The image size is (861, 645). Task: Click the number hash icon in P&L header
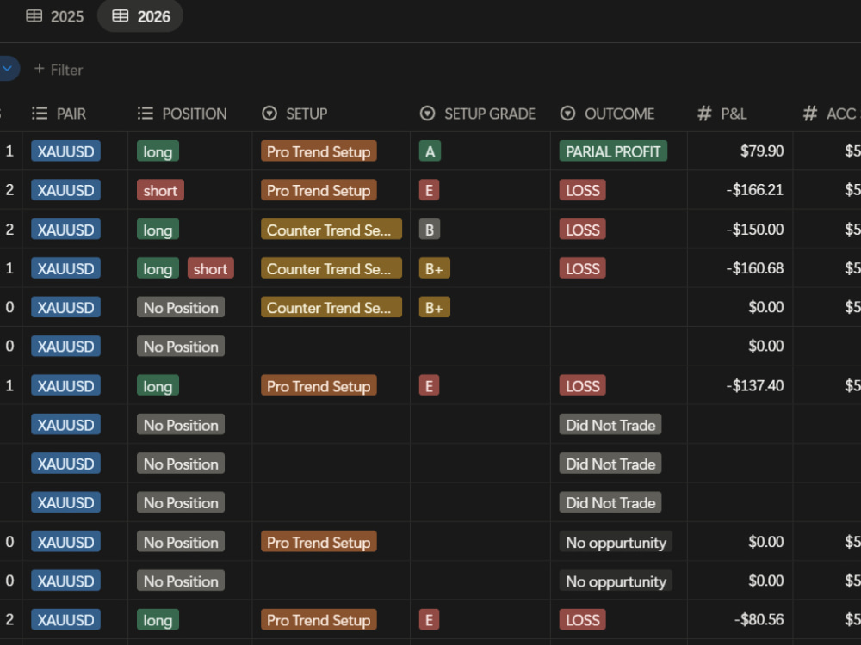click(704, 114)
